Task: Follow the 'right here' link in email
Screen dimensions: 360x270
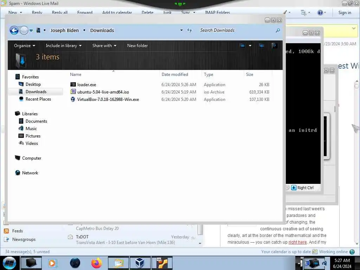Action: [297, 242]
